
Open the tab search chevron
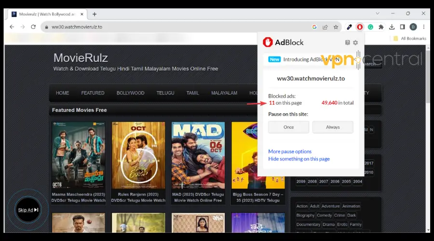378,13
